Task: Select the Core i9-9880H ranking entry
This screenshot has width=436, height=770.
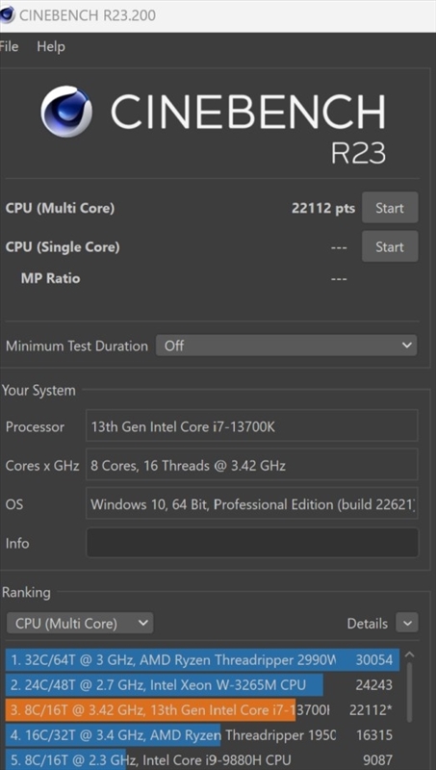Action: (203, 759)
